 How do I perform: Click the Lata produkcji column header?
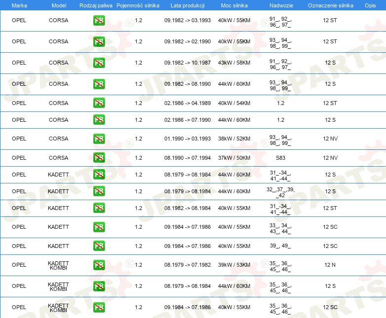188,5
